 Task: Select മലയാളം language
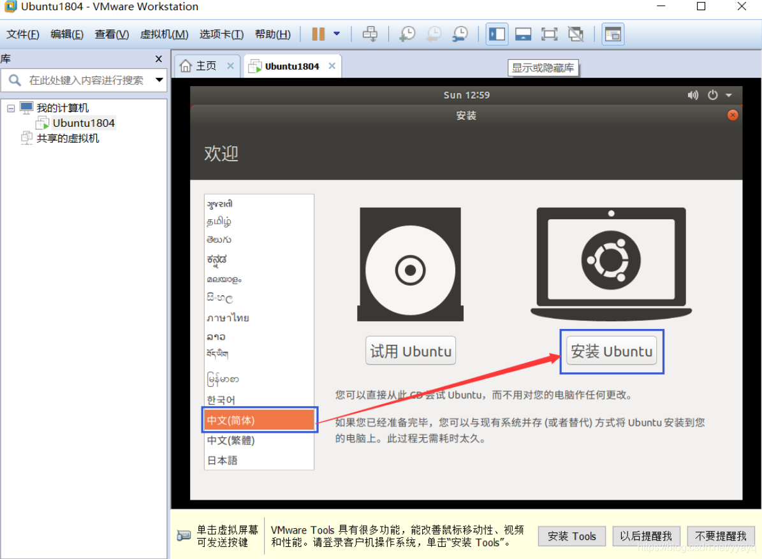click(x=260, y=279)
